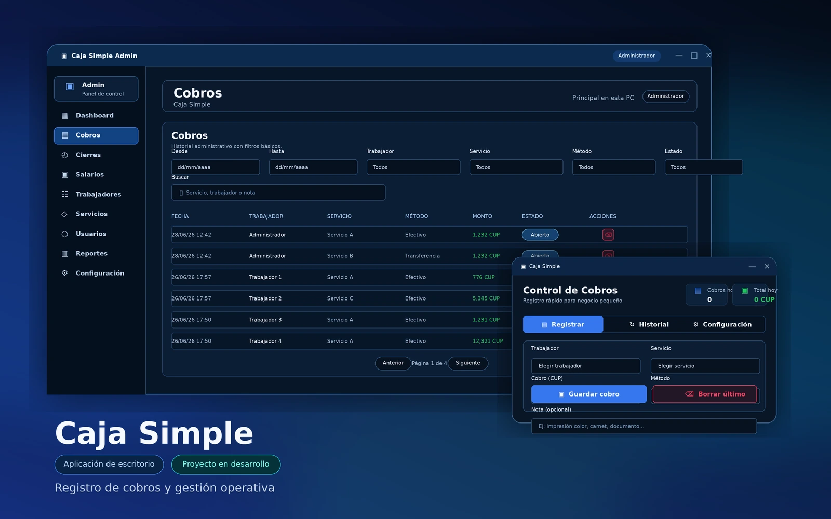Click Administrador badge beside Principal en esta PC
This screenshot has width=831, height=519.
[x=666, y=97]
